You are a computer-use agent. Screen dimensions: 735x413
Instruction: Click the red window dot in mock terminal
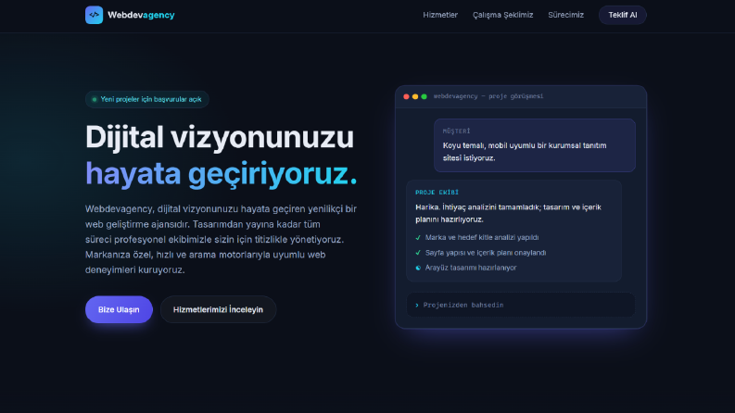point(406,96)
